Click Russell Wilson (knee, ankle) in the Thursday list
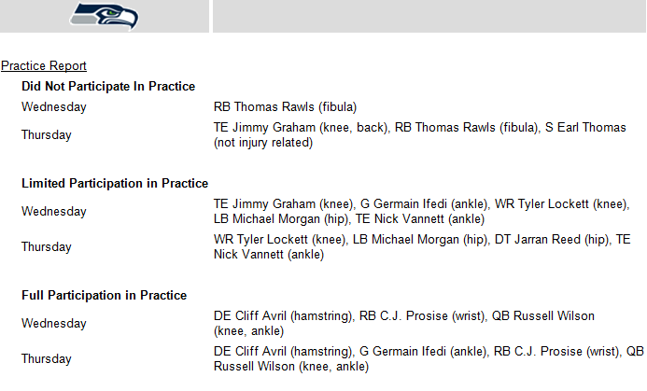Screen dimensions: 647x391 tap(291, 366)
